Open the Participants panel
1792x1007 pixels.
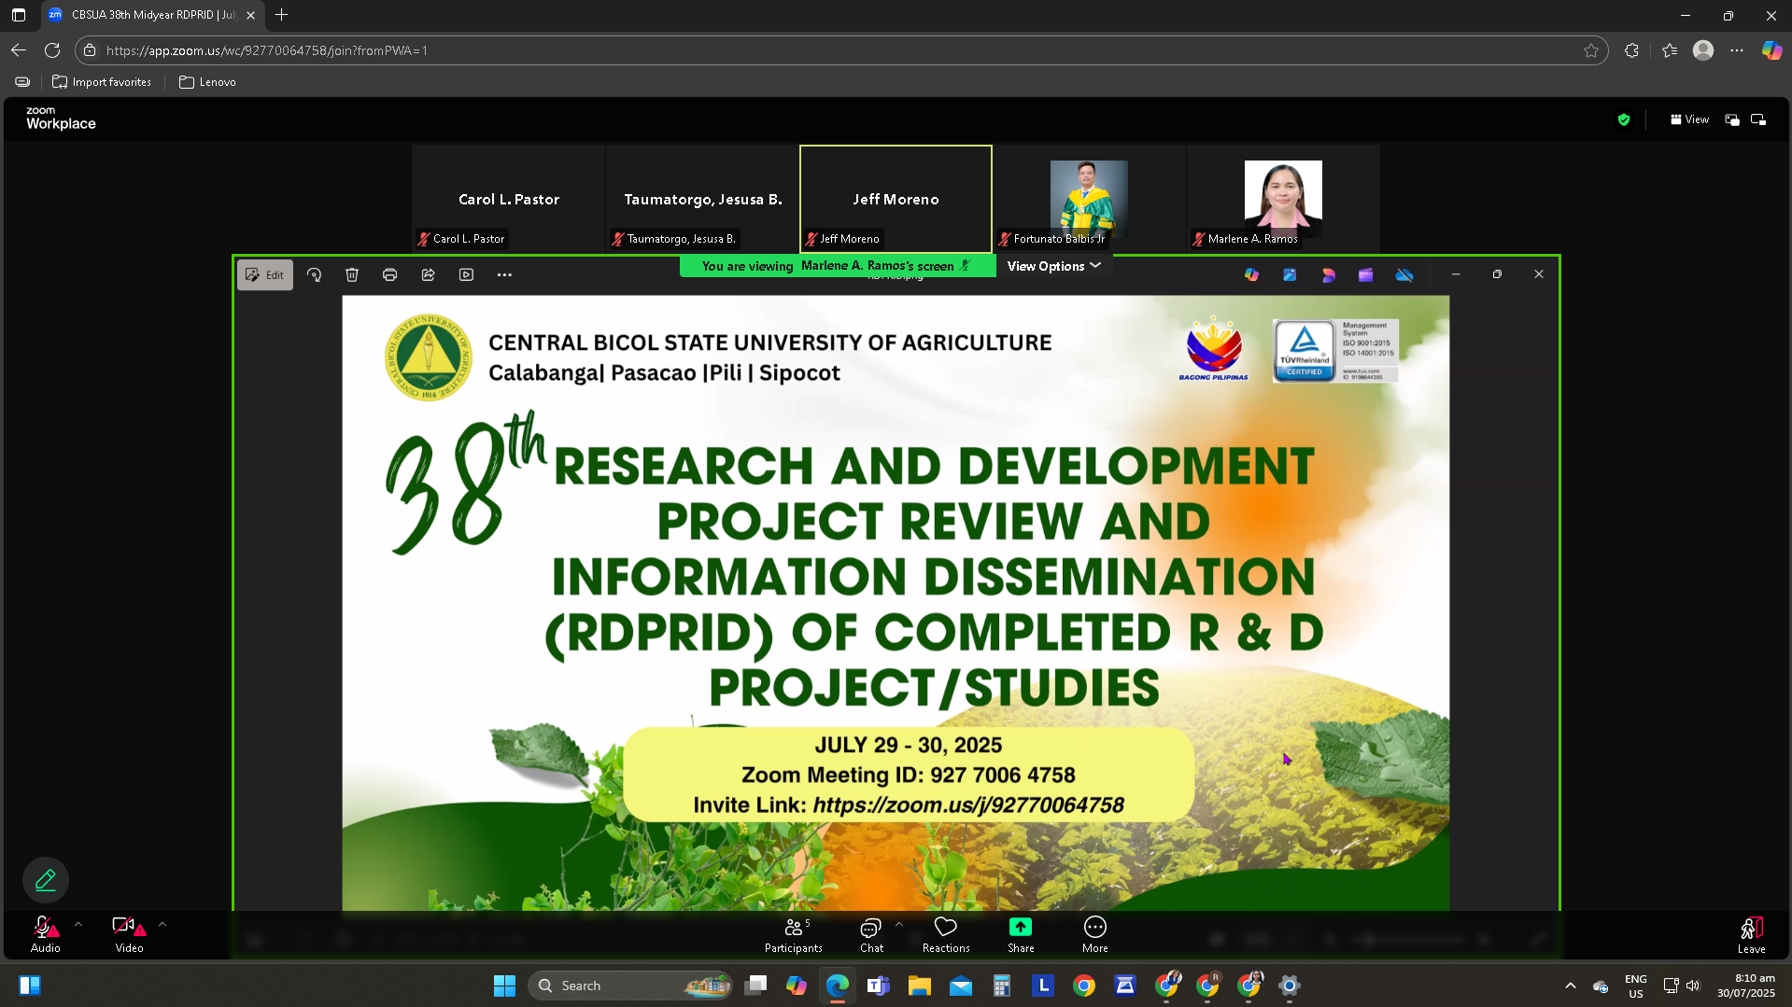coord(793,933)
